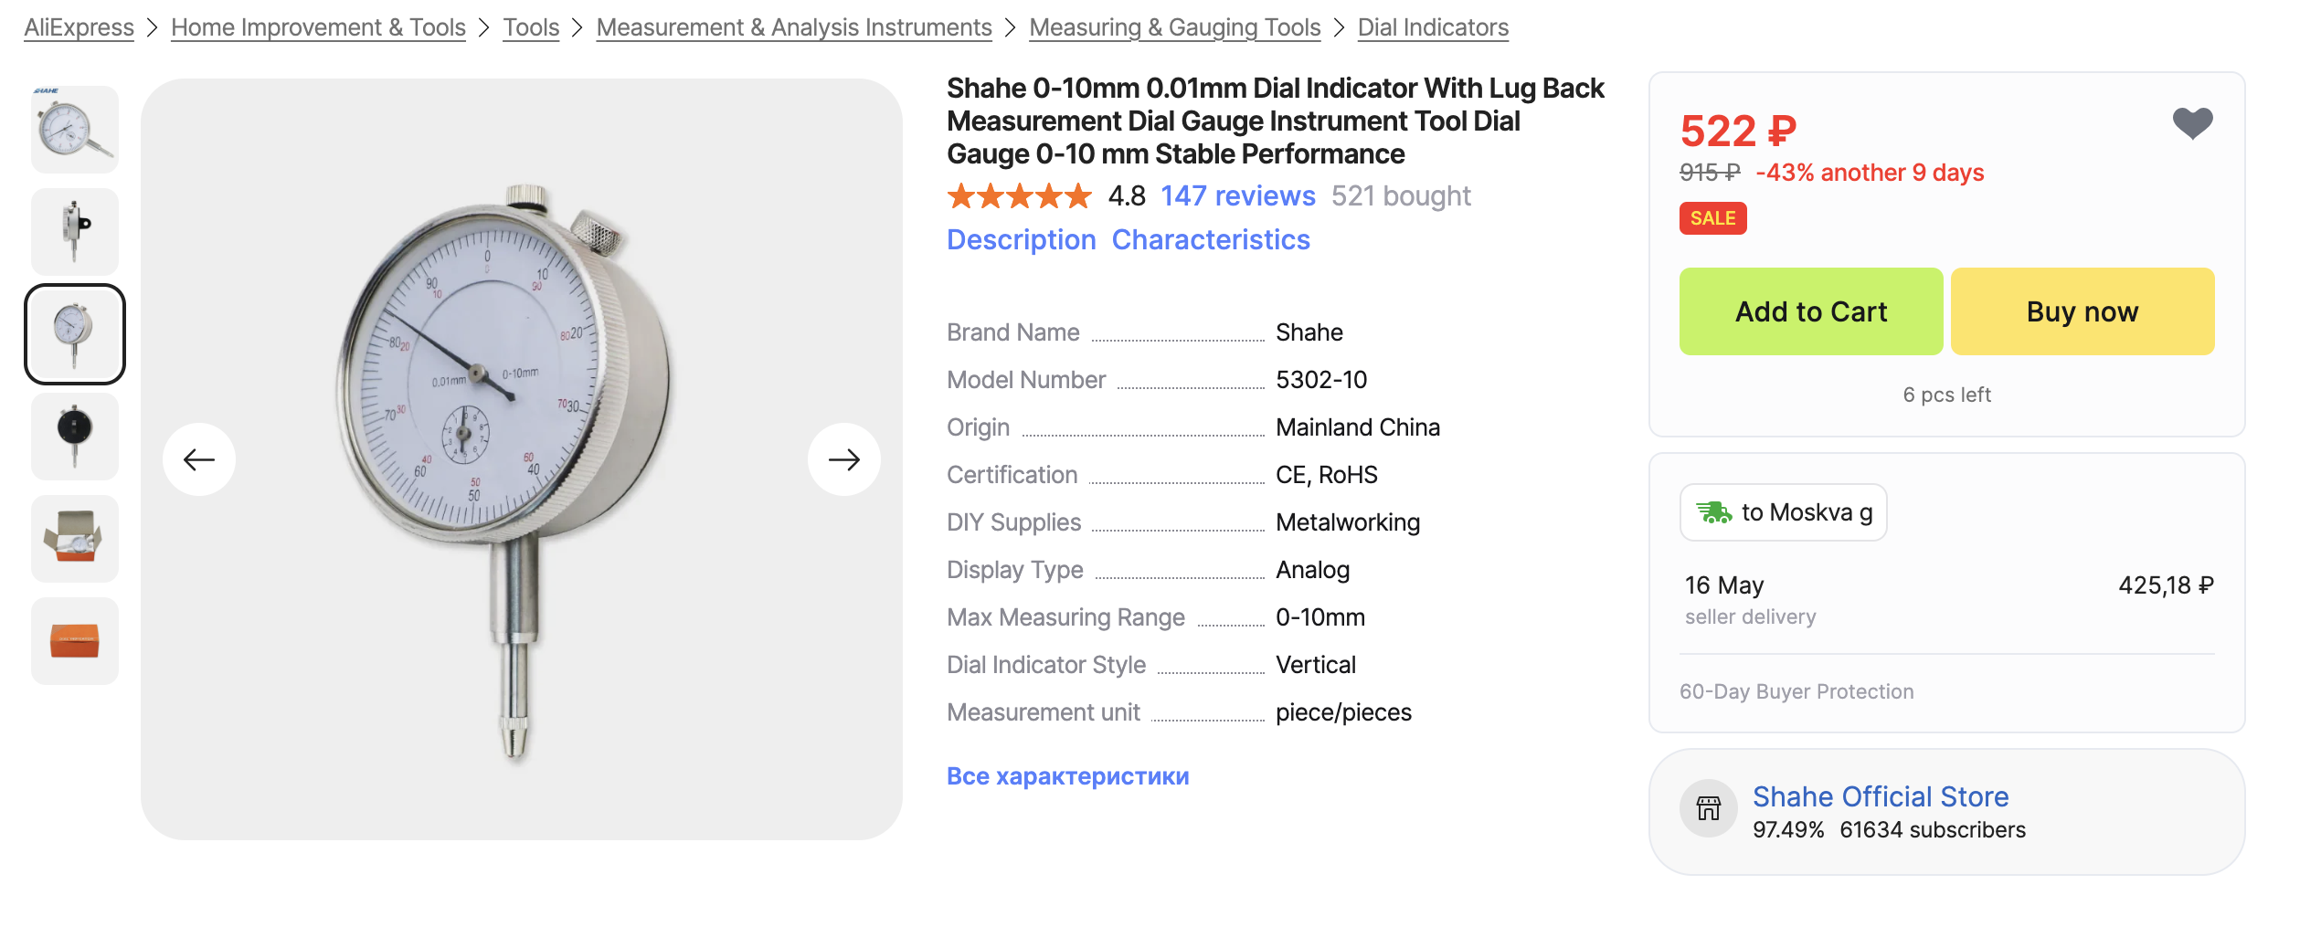Switch to the Description tab
Screen dimensions: 2321x948
pos(1021,239)
